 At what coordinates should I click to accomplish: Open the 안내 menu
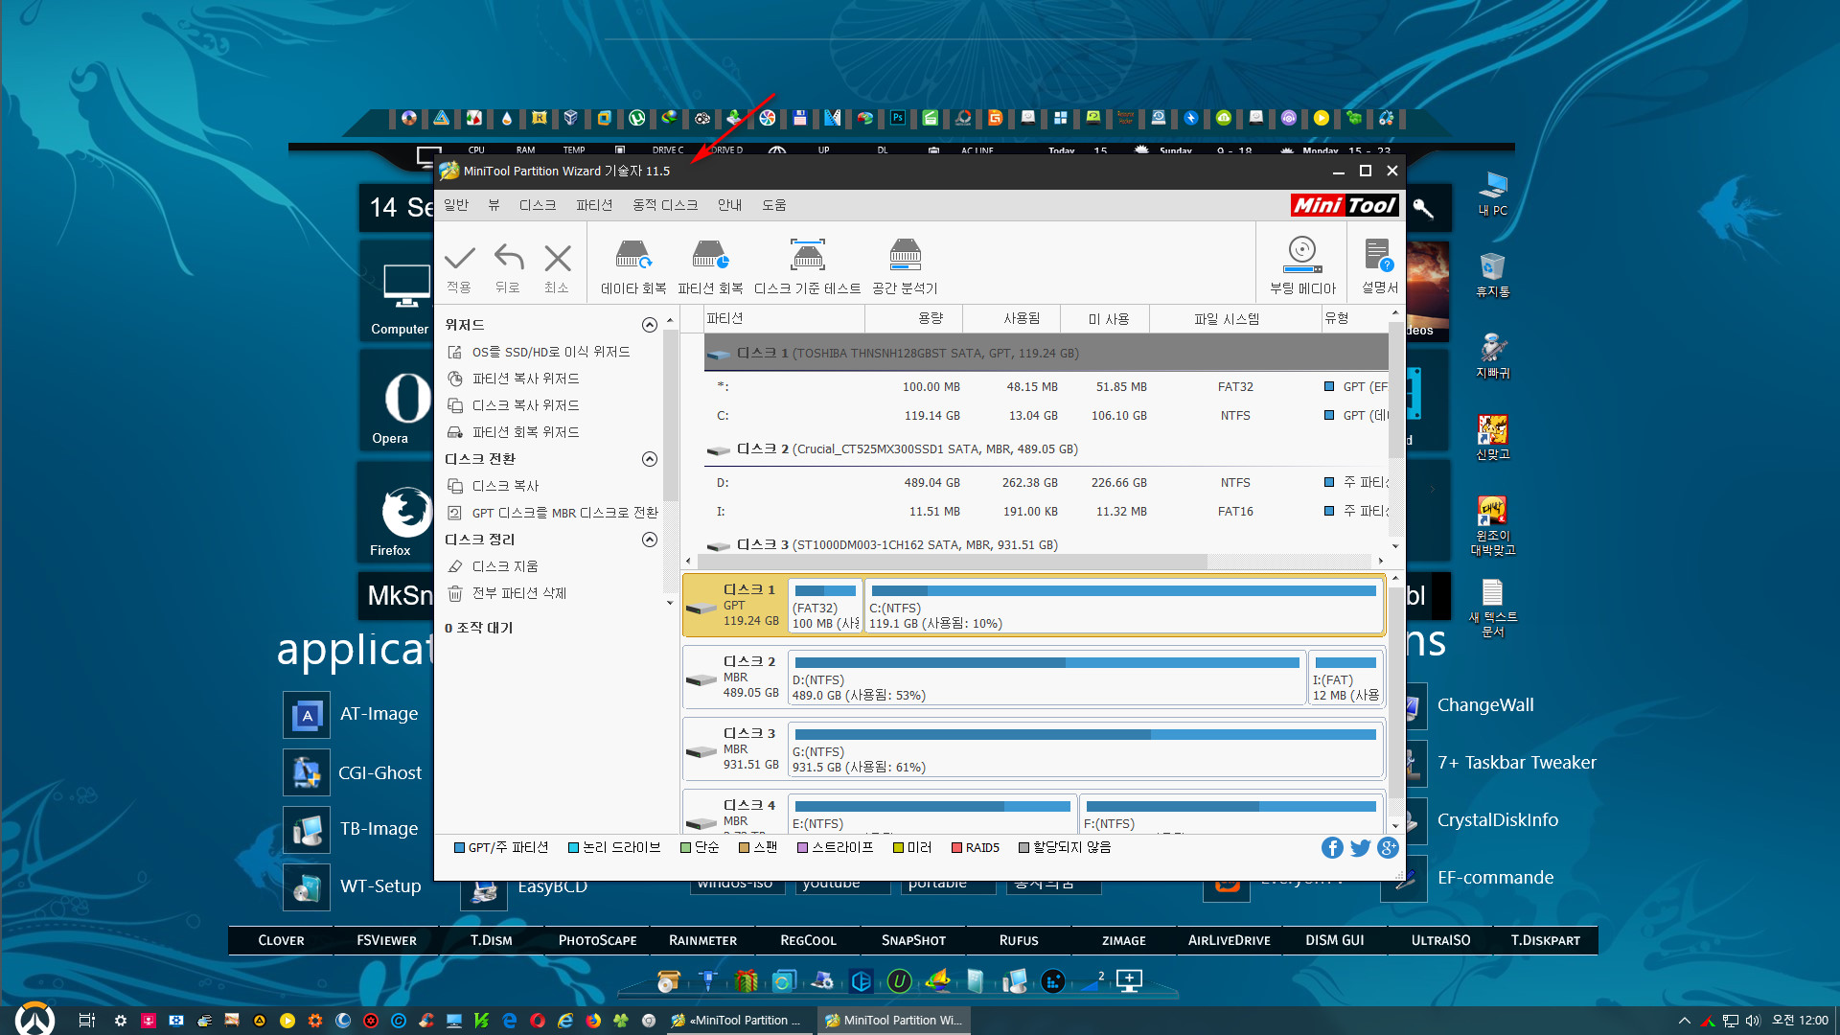point(730,205)
